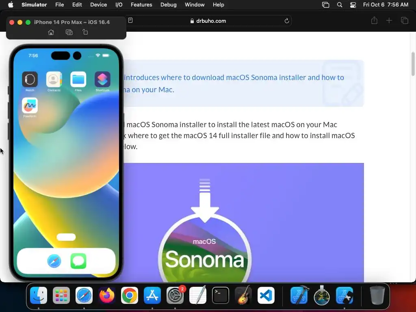Open System Settings from the Dock
Screen dimensions: 416x312
175,295
